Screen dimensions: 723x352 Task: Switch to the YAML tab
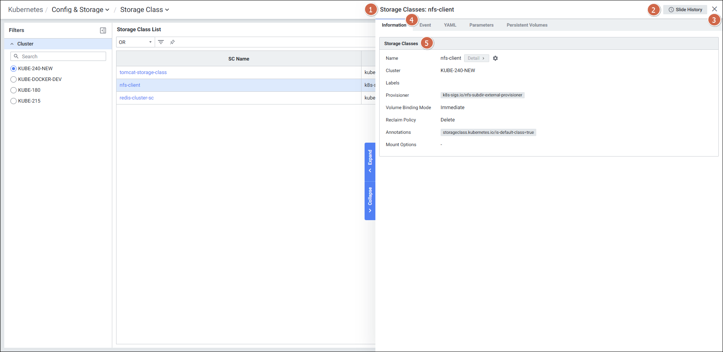[450, 25]
